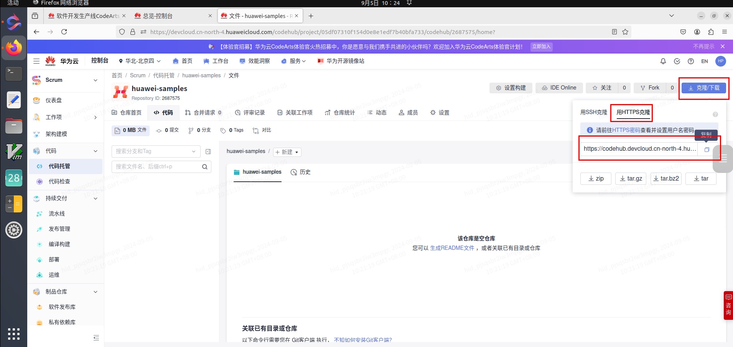This screenshot has width=733, height=347.
Task: Click the IDE Online button
Action: point(559,88)
